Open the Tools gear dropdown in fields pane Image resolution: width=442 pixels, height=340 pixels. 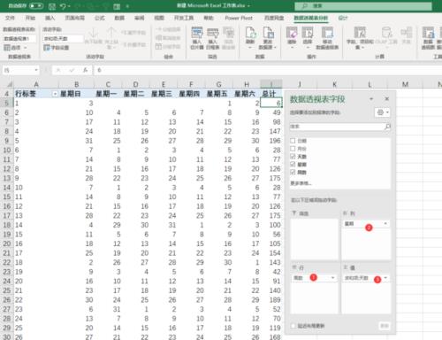[383, 112]
